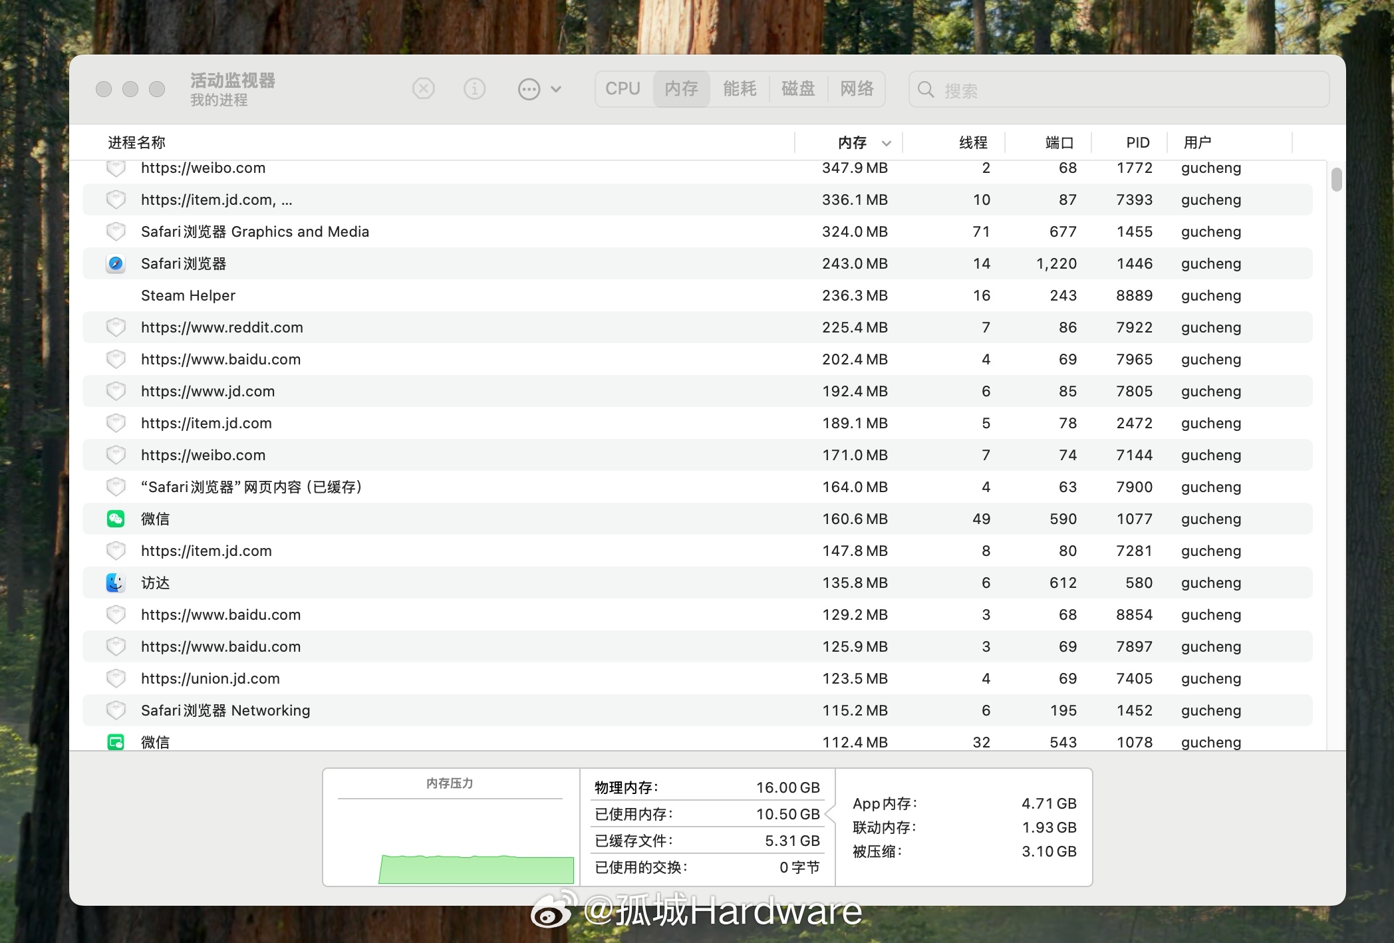The height and width of the screenshot is (943, 1394).
Task: Focus the 搜索 search field
Action: 1119,89
